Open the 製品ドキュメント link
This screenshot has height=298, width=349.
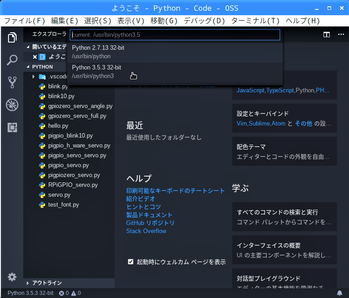(149, 215)
